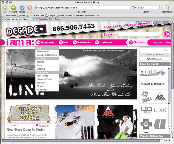This screenshot has width=174, height=144.
Task: Click the winged cross brand logo
Action: pos(146,124)
